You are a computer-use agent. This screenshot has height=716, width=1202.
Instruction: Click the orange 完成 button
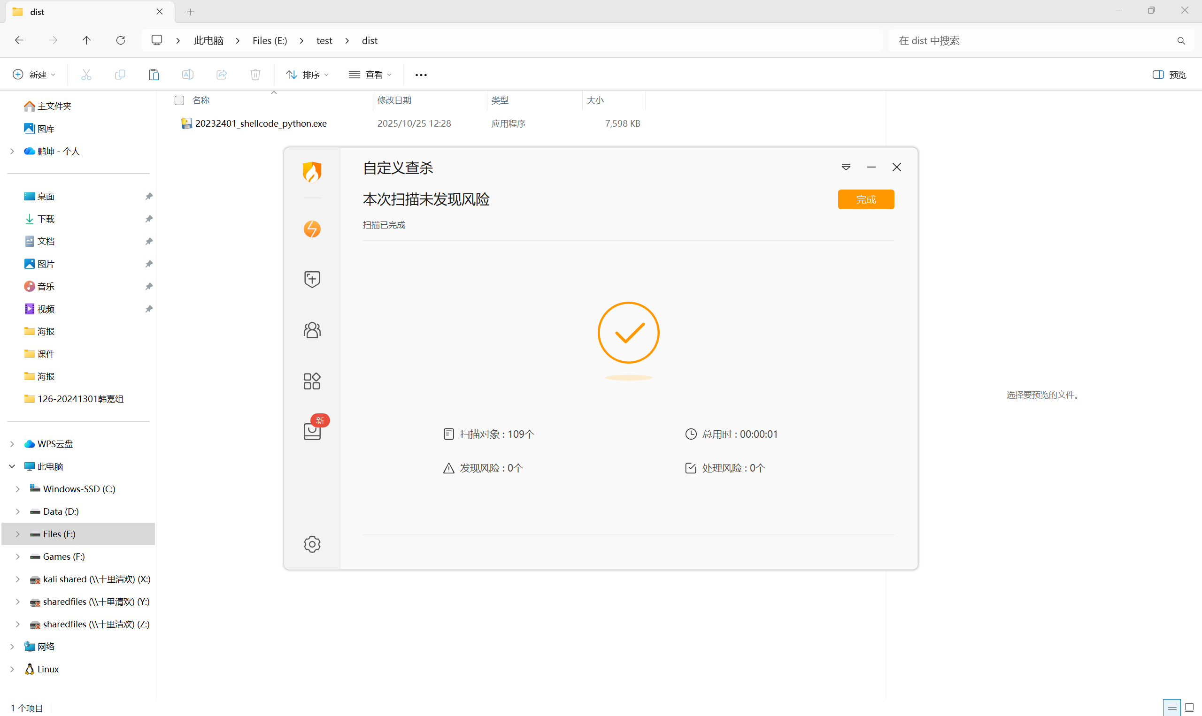(865, 199)
